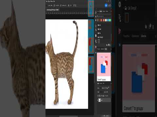Viewport: 157px width, 117px height.
Task: Open workspace switcher icon beside search
Action: [x=110, y=6]
